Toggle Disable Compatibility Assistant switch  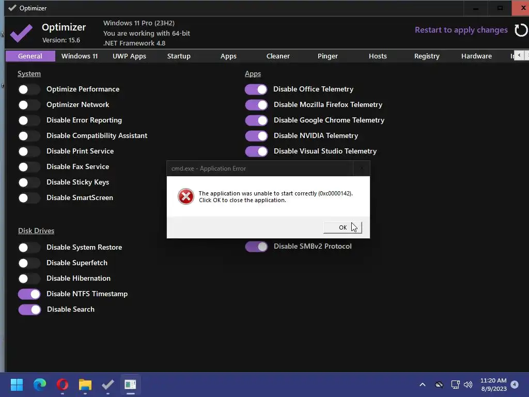point(29,136)
